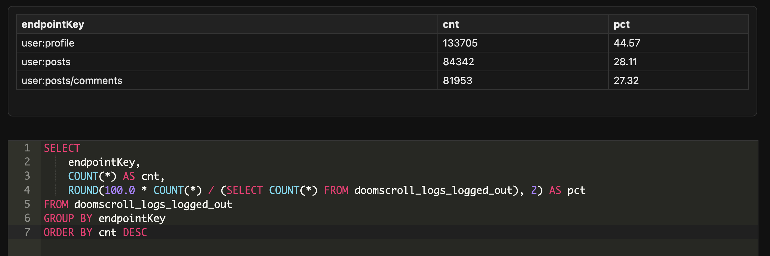Viewport: 770px width, 256px height.
Task: Click line number 4 in gutter
Action: 27,190
